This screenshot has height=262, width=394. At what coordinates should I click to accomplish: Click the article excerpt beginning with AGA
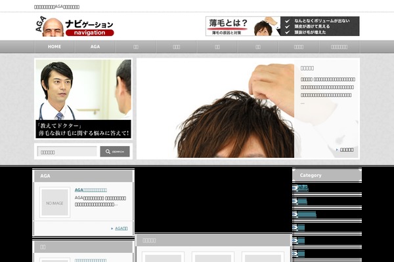(x=100, y=201)
